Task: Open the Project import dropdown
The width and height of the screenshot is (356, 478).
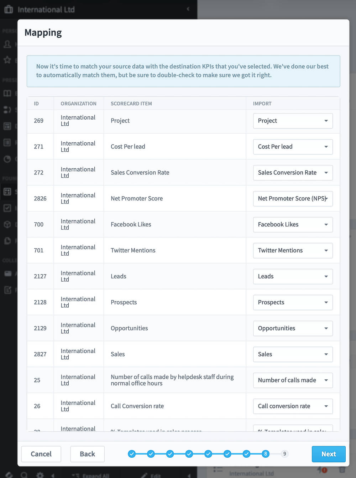Action: [x=293, y=121]
